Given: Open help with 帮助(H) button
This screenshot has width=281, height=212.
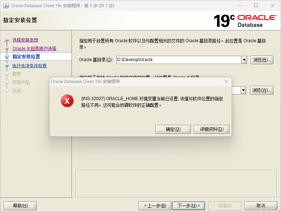Looking at the screenshot, I should (x=20, y=206).
